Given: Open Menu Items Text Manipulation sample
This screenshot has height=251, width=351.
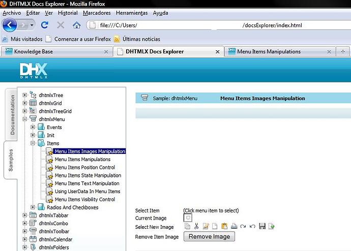Looking at the screenshot, I should (x=87, y=183).
